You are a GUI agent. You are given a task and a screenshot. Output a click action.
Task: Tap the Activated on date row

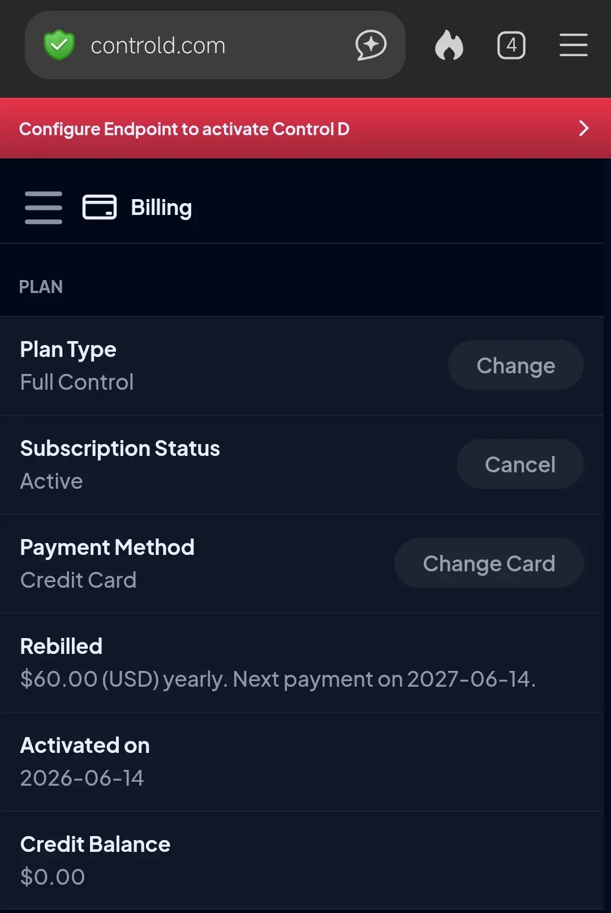tap(302, 761)
